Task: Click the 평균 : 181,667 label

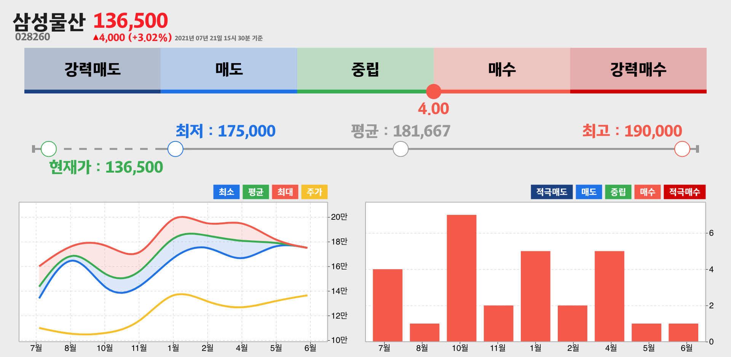Action: click(x=401, y=131)
